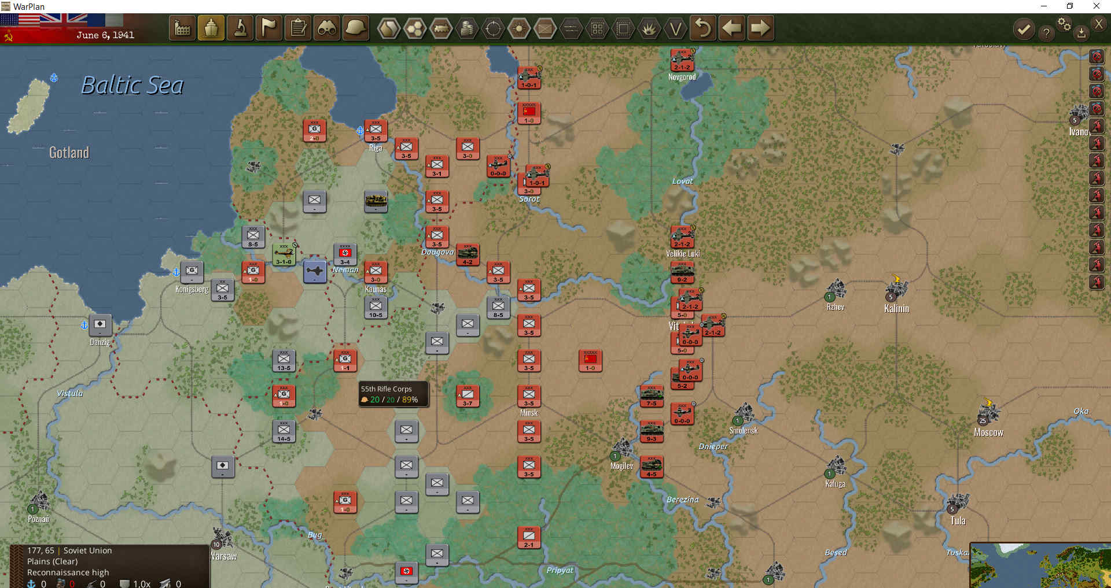Click the Konigsberg garrison counter
The image size is (1111, 588).
click(x=192, y=272)
